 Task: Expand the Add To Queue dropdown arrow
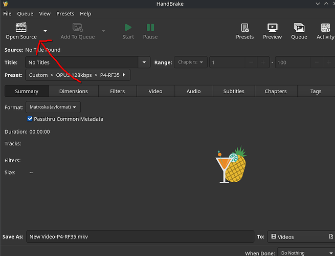pos(103,31)
